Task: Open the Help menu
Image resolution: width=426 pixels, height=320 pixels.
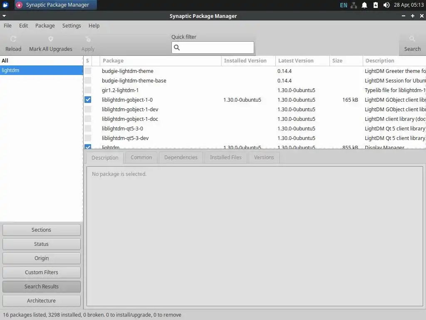Action: [94, 25]
